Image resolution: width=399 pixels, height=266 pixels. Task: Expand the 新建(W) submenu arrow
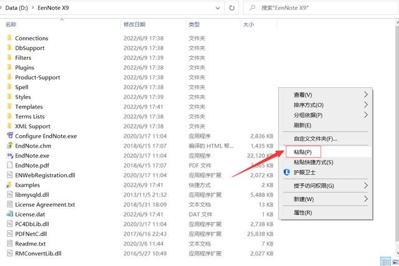366,199
